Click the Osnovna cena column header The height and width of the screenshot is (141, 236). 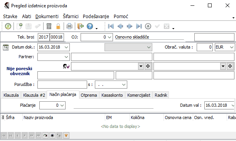tap(178, 117)
